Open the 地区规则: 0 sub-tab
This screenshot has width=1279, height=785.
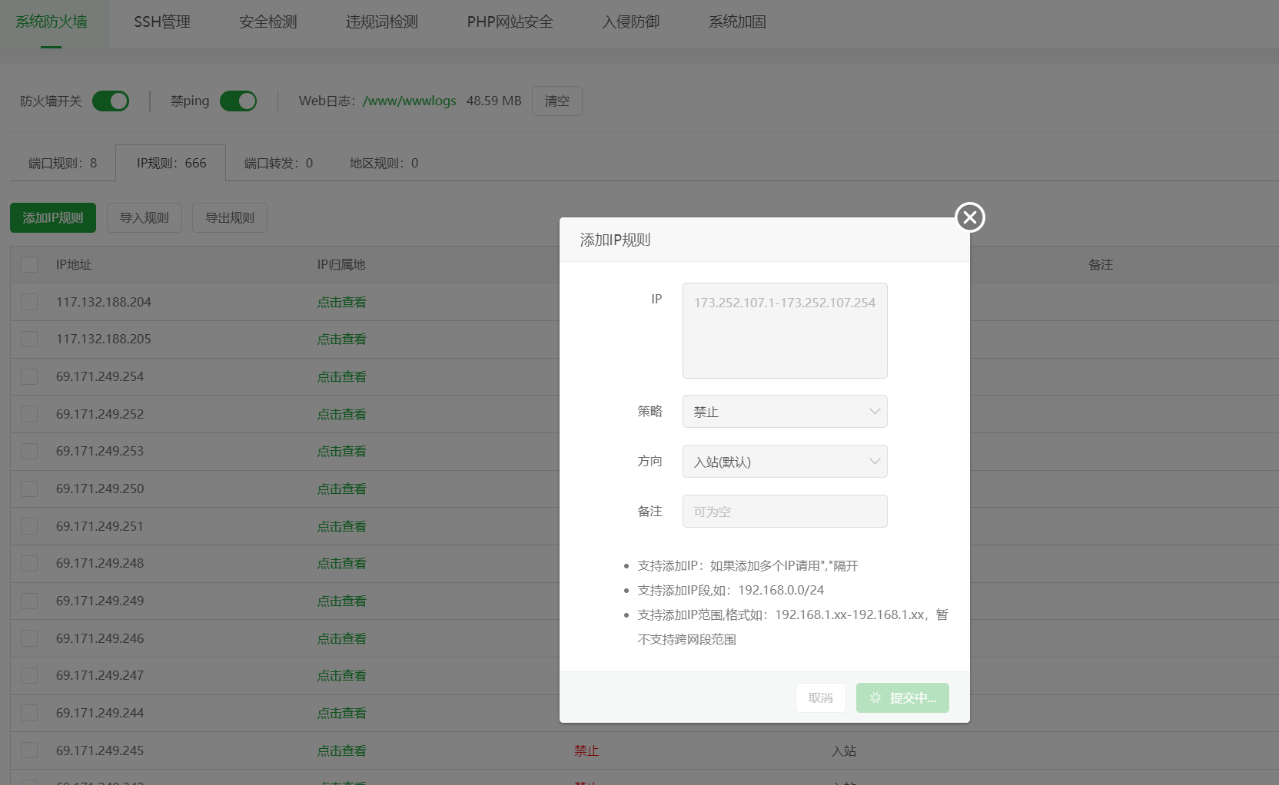[384, 163]
